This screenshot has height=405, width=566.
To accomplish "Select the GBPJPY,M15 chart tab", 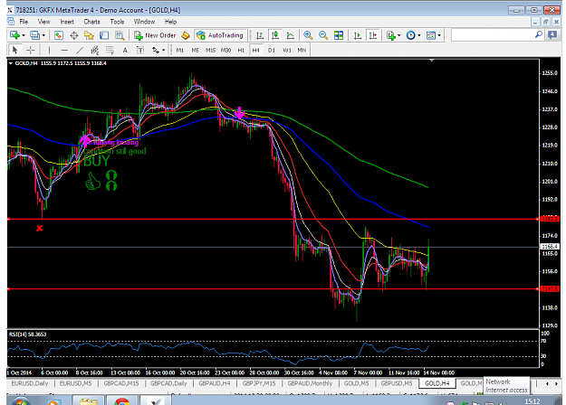I will tap(259, 383).
